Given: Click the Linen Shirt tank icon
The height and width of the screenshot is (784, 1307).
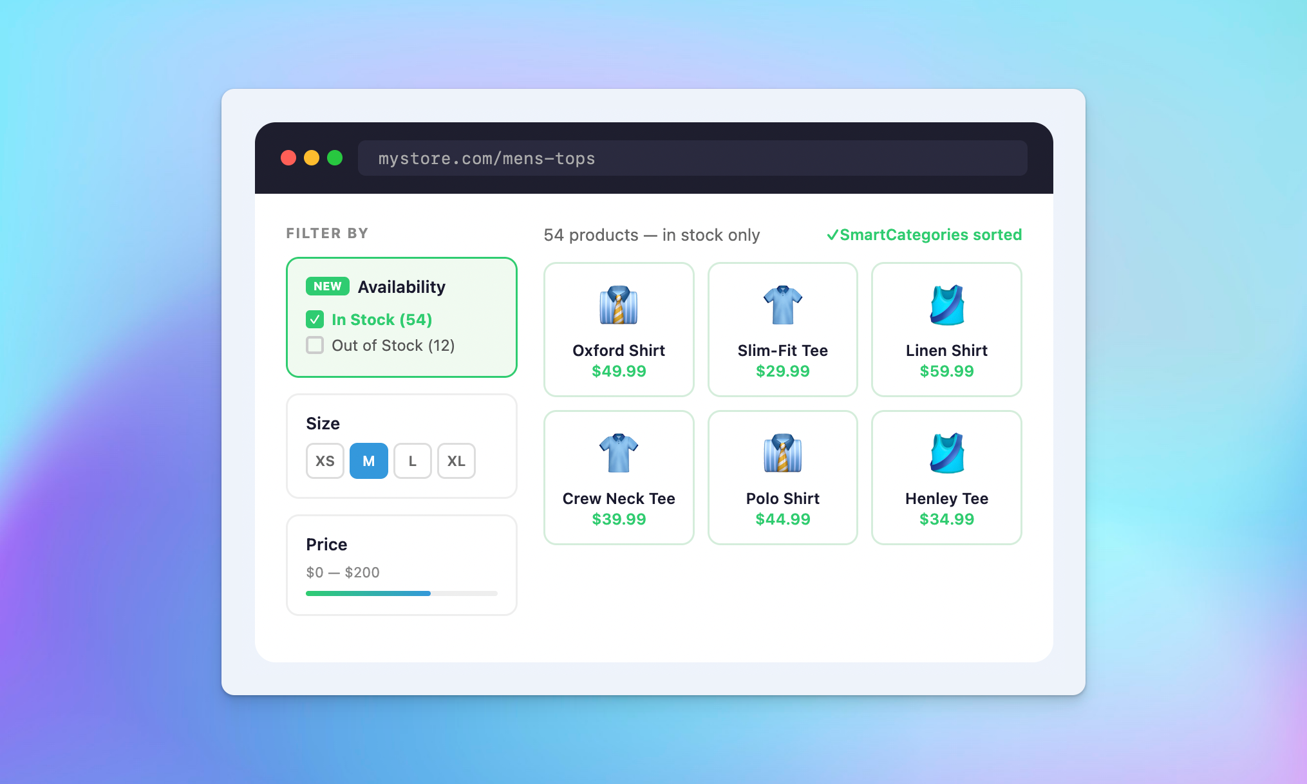Looking at the screenshot, I should [x=946, y=305].
